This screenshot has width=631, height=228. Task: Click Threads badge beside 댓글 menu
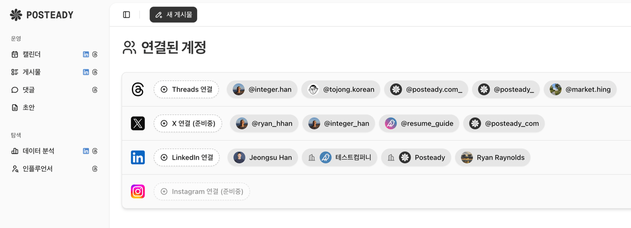(95, 90)
